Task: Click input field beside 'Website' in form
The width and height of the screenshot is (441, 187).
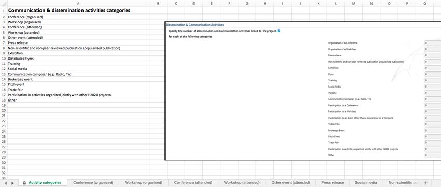Action: coord(433,93)
